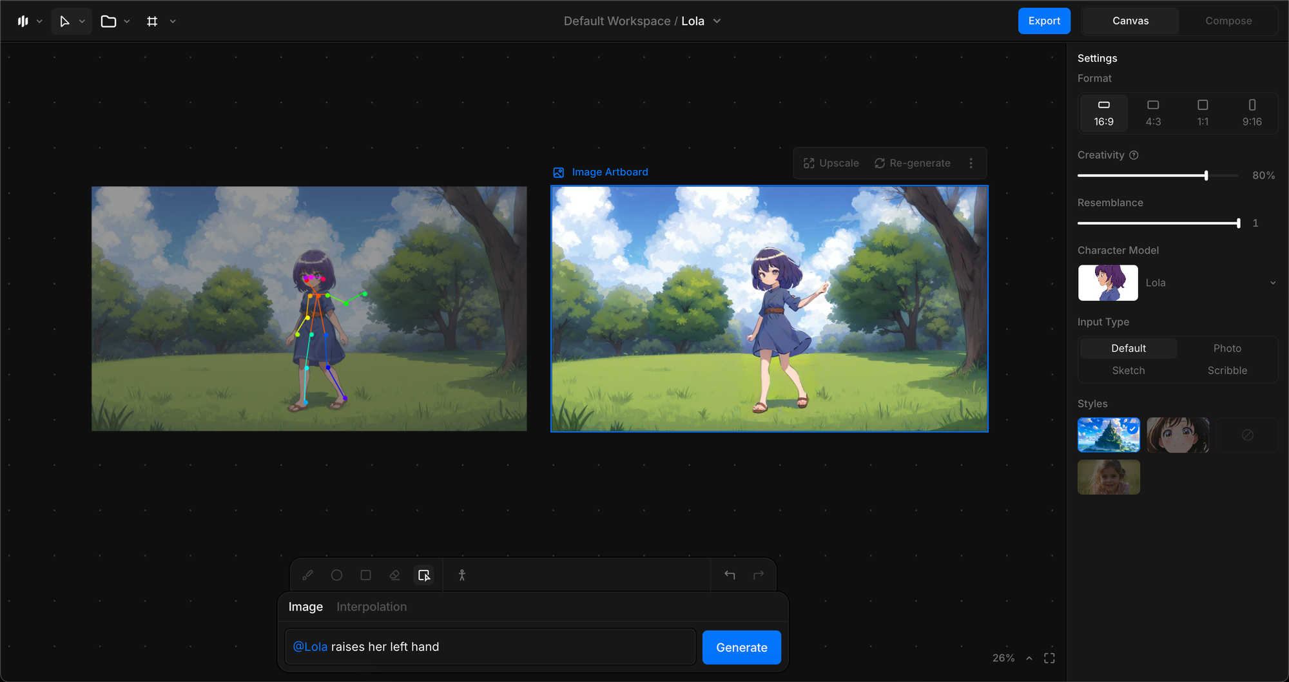The height and width of the screenshot is (682, 1289).
Task: Click the Export button
Action: (x=1044, y=21)
